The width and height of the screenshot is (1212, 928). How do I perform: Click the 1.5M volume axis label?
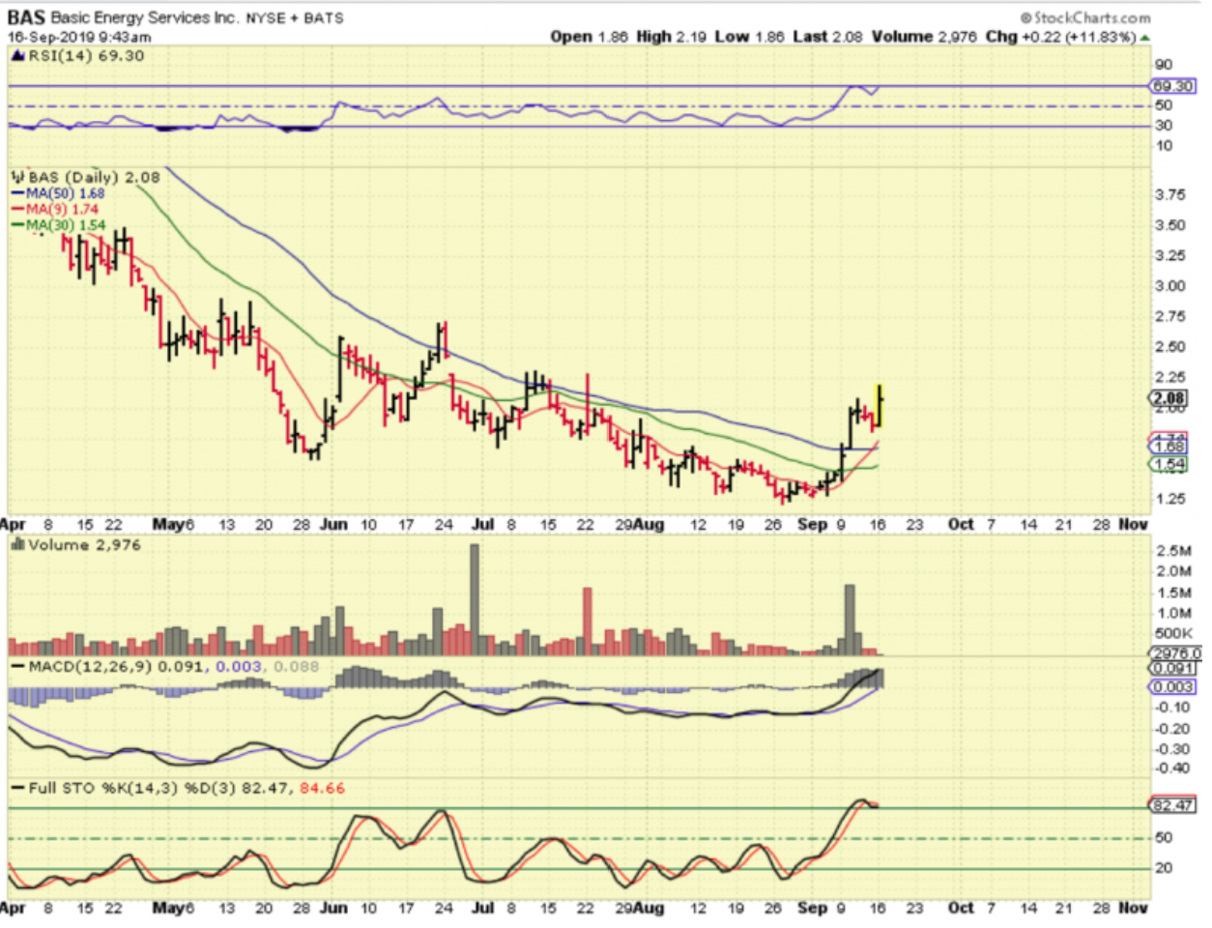click(x=1173, y=593)
